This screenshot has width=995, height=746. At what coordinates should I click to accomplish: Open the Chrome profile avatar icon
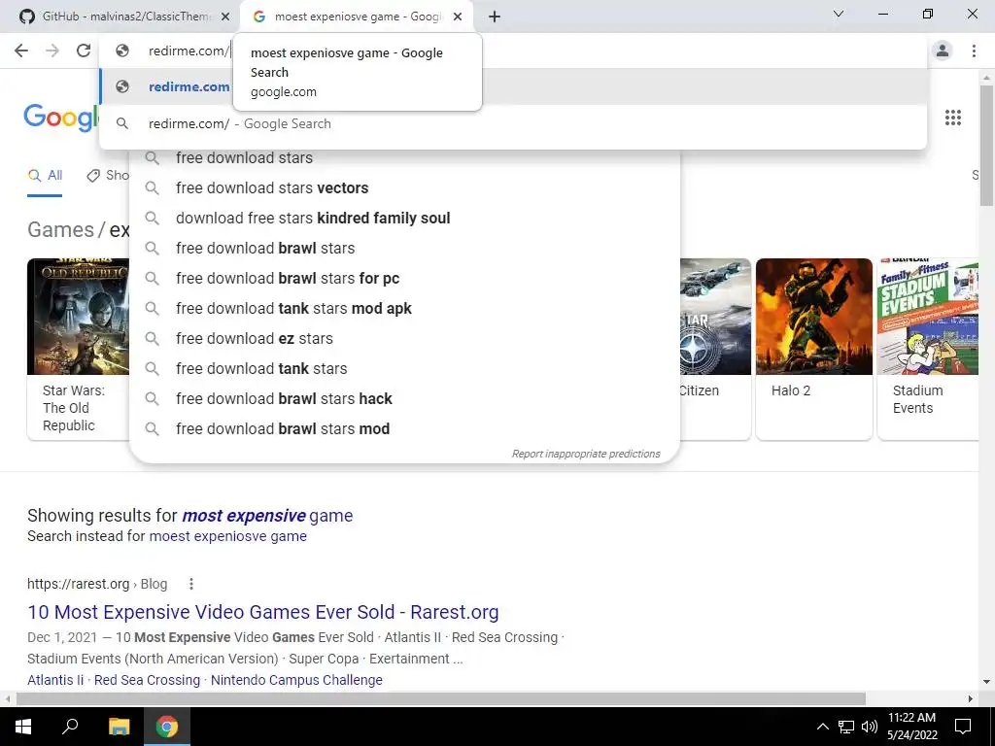(x=943, y=51)
